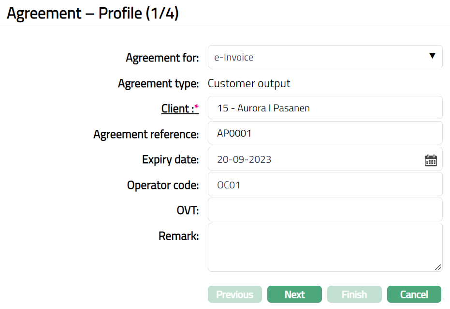The width and height of the screenshot is (450, 309).
Task: Cancel the agreement wizard
Action: point(414,294)
